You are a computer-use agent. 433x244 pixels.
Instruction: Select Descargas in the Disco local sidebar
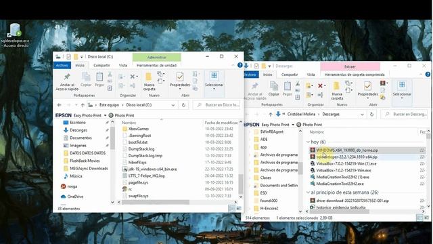[x=78, y=130]
